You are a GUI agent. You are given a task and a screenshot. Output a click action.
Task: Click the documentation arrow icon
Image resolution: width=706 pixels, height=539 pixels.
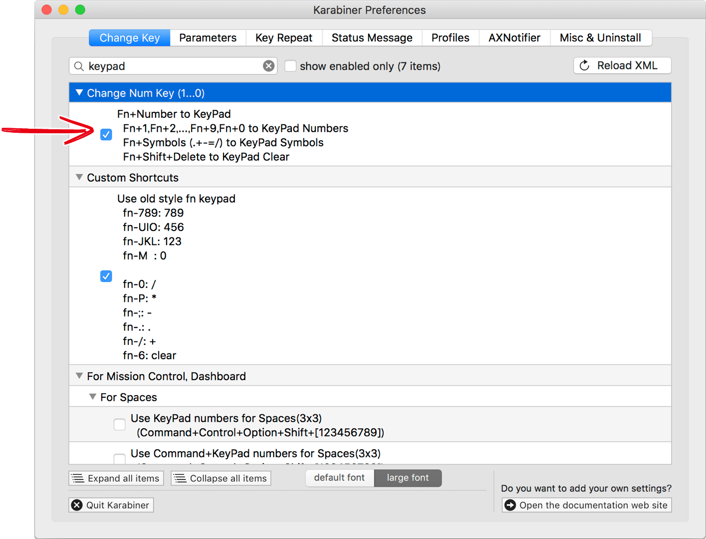(x=510, y=505)
